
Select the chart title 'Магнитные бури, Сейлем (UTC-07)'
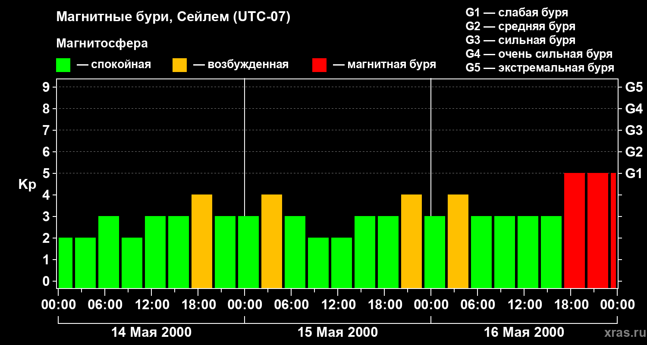tap(173, 17)
